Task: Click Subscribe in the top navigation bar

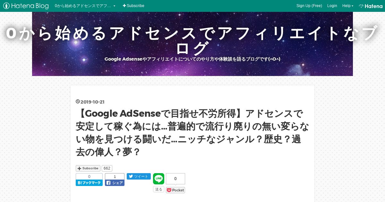Action: [x=133, y=6]
